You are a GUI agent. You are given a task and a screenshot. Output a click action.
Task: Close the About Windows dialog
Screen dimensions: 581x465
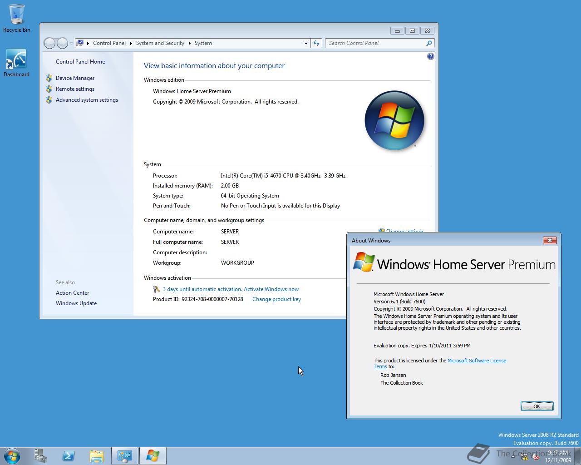[550, 241]
